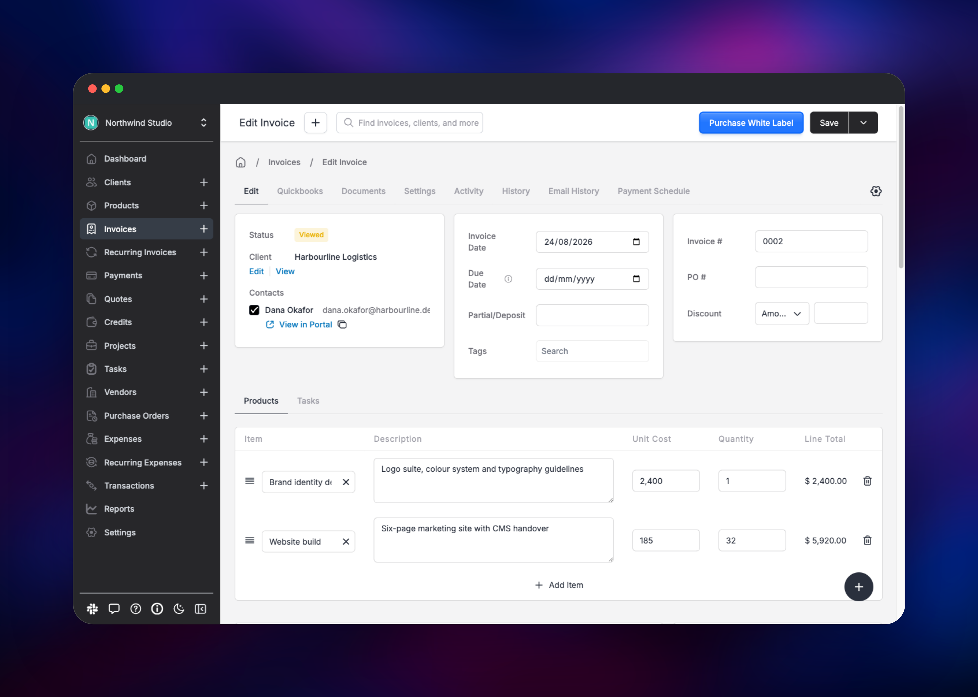The width and height of the screenshot is (978, 697).
Task: Click the about info icon in the footer
Action: coord(157,609)
